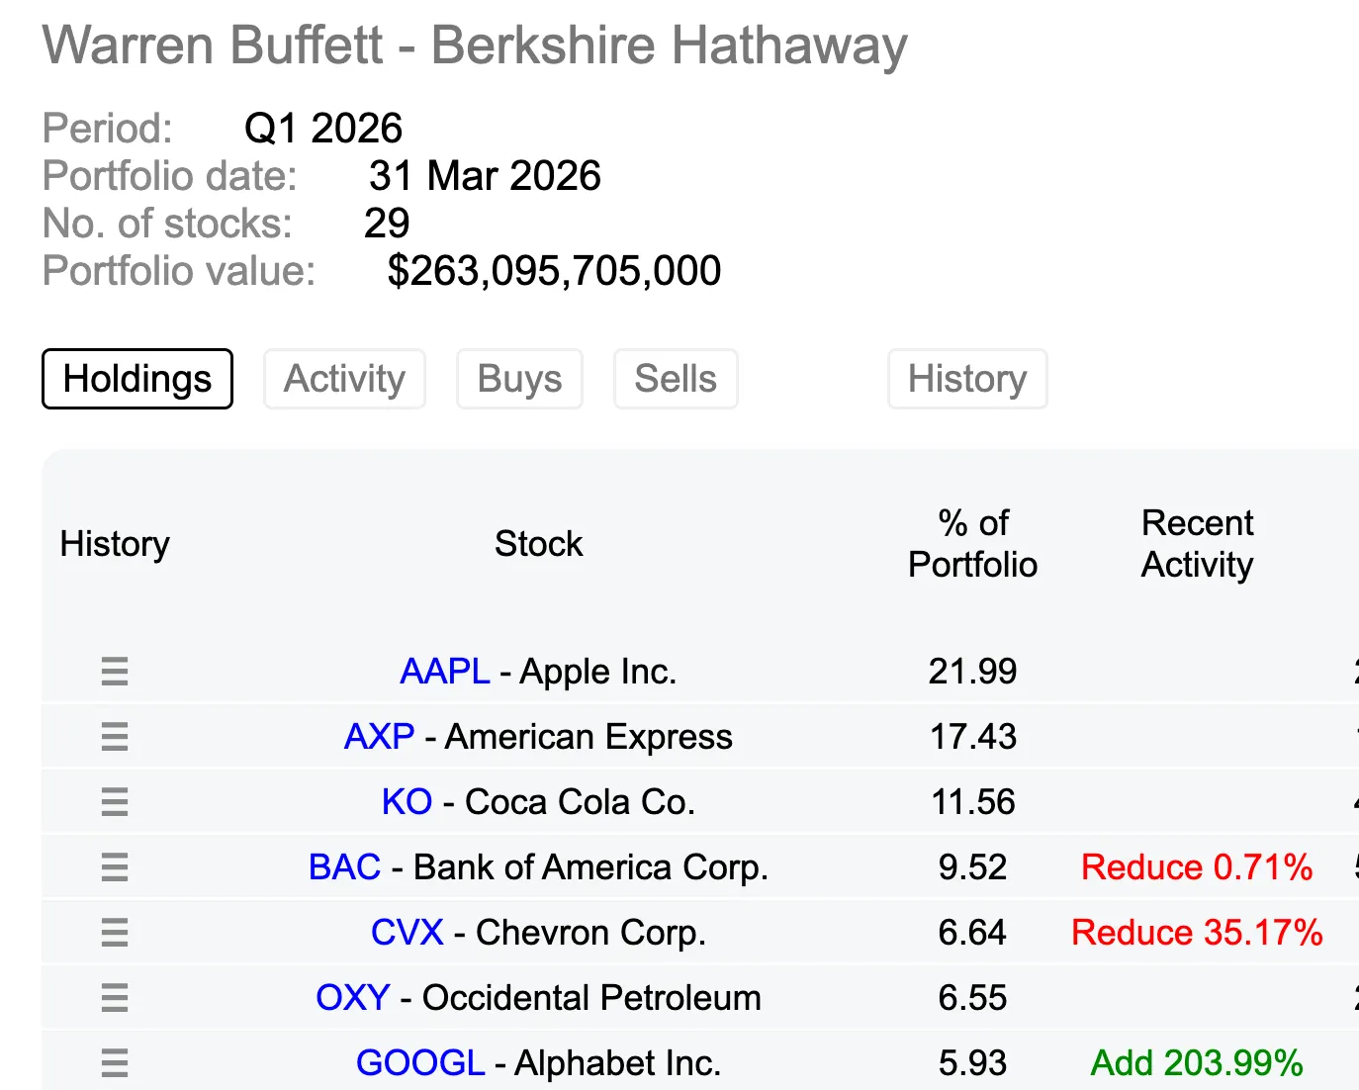Screen dimensions: 1359x1090
Task: Select the portfolio date 31 Mar 2026
Action: [485, 176]
